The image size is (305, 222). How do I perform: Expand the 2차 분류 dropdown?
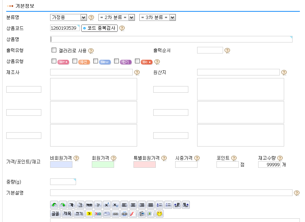[x=116, y=17]
